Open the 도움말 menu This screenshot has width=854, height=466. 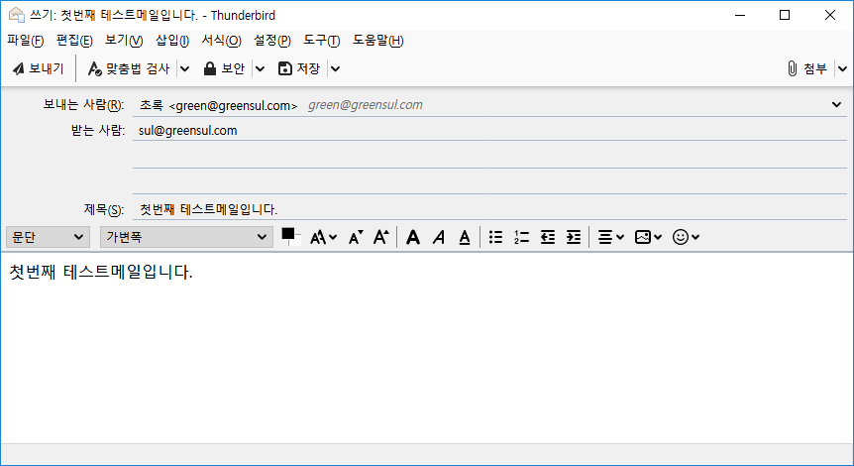[377, 41]
